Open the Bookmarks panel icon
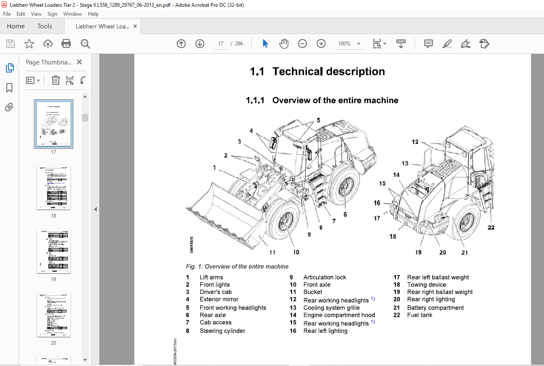544x366 pixels. pos(9,88)
